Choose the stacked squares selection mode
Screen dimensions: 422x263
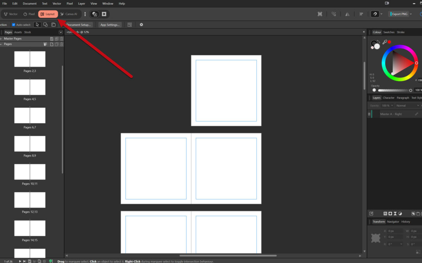point(54,25)
